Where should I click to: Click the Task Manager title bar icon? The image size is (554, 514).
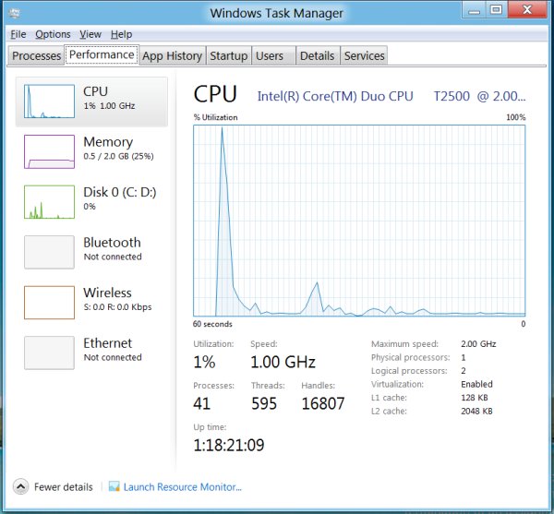click(x=14, y=14)
